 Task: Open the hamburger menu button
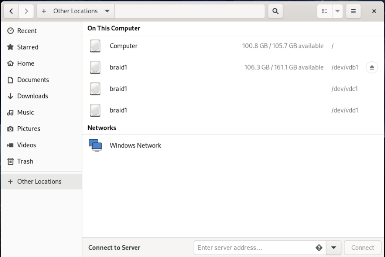353,11
